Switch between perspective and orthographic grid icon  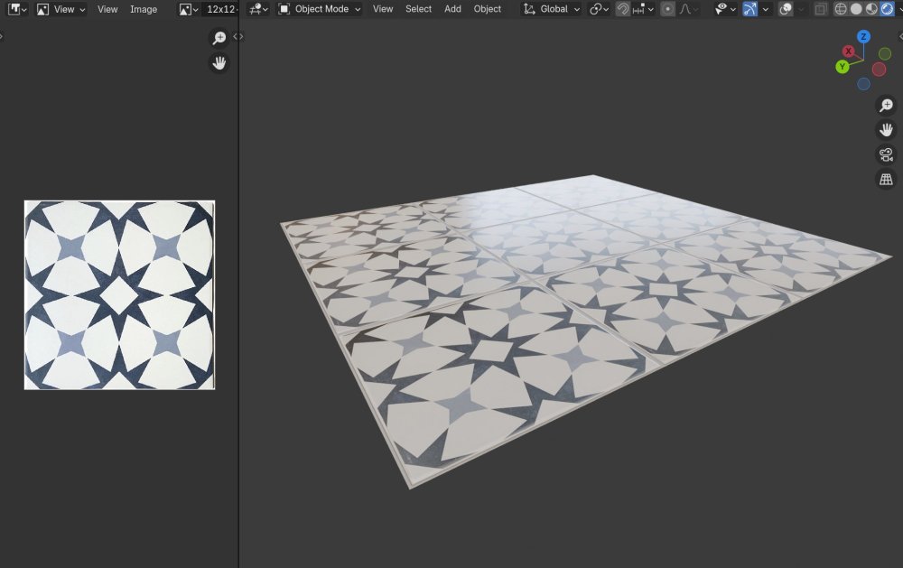click(x=886, y=179)
